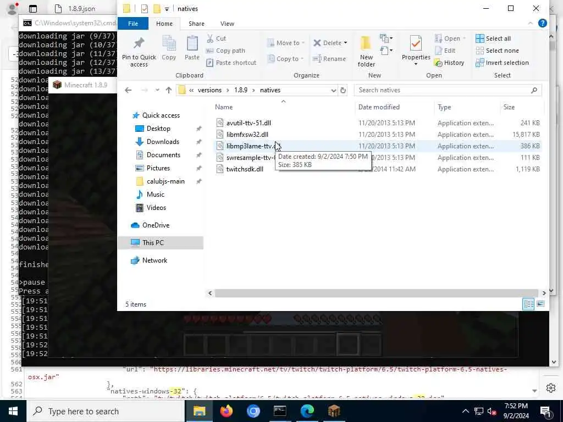Select twitchsdk.dll file
Image resolution: width=563 pixels, height=422 pixels.
[x=245, y=169]
